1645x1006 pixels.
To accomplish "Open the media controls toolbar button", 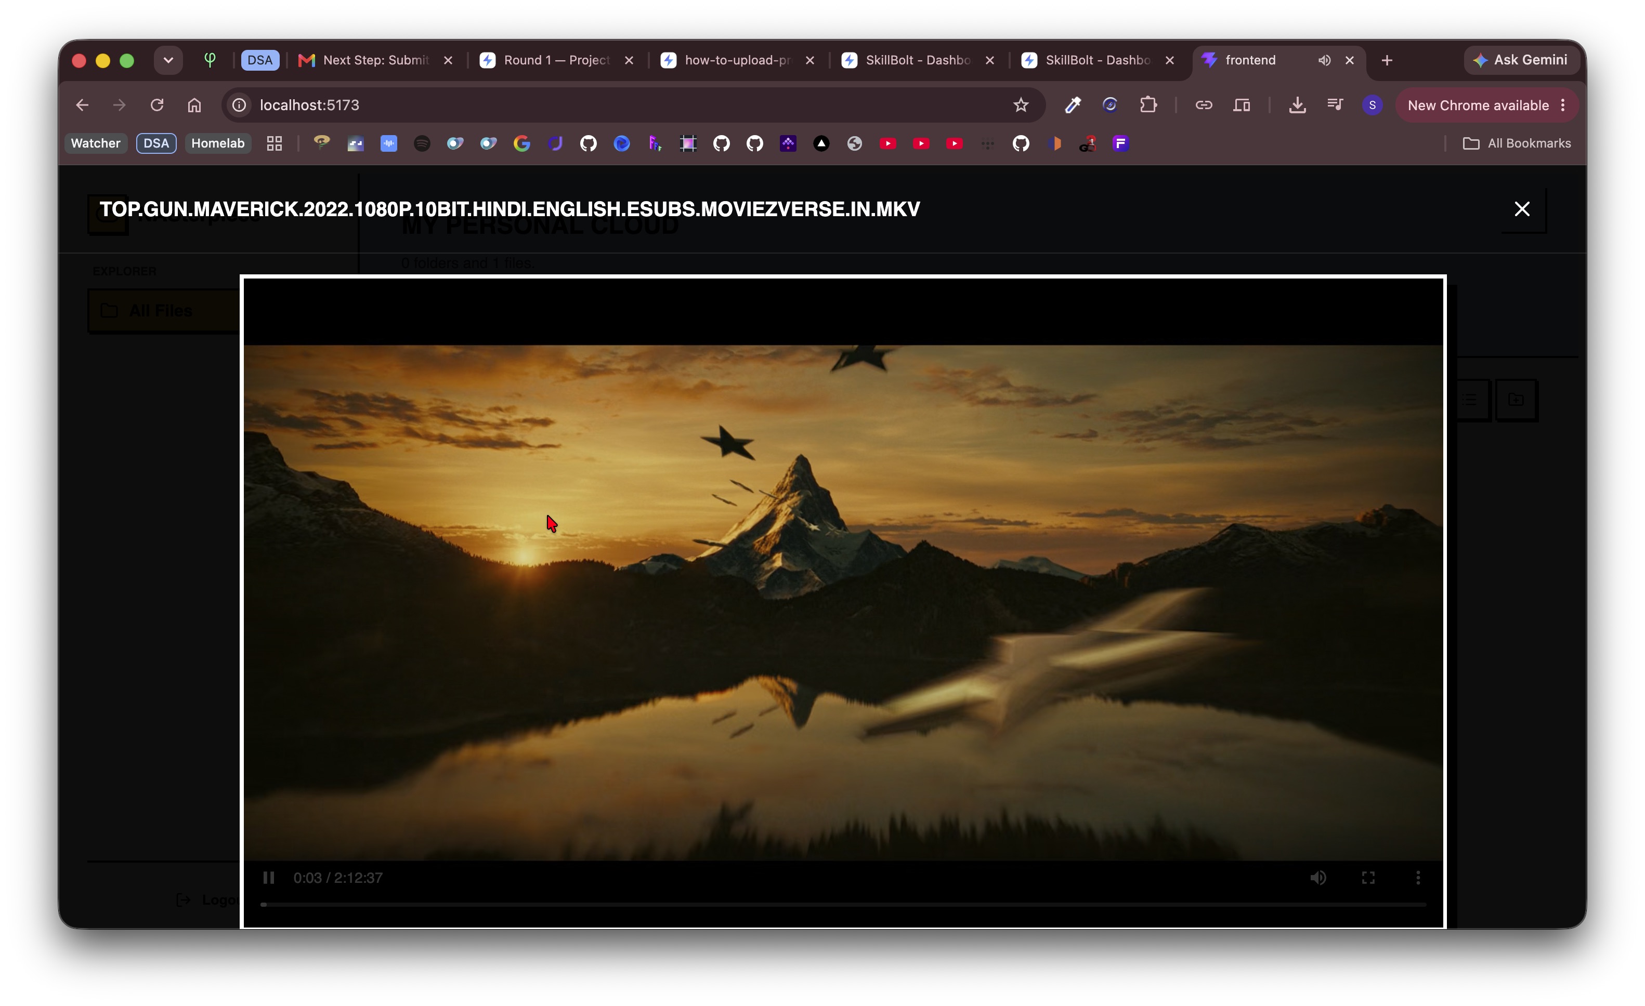I will pos(1335,105).
